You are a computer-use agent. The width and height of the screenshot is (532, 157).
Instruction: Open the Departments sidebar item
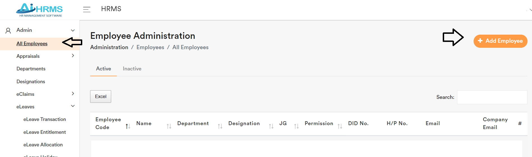point(31,69)
